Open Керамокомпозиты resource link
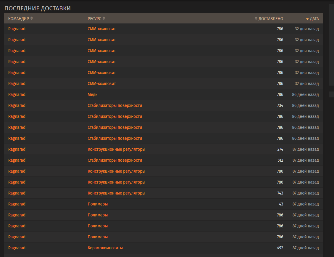 pos(105,248)
